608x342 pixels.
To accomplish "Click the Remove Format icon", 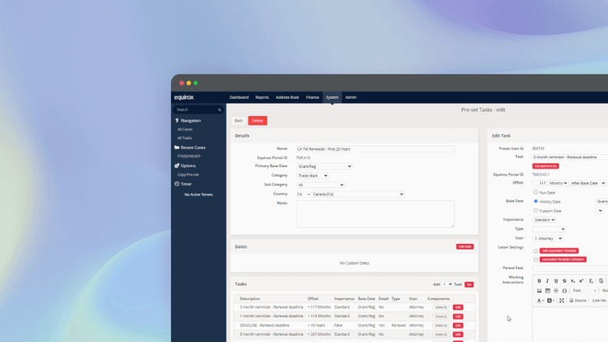I will pyautogui.click(x=591, y=280).
